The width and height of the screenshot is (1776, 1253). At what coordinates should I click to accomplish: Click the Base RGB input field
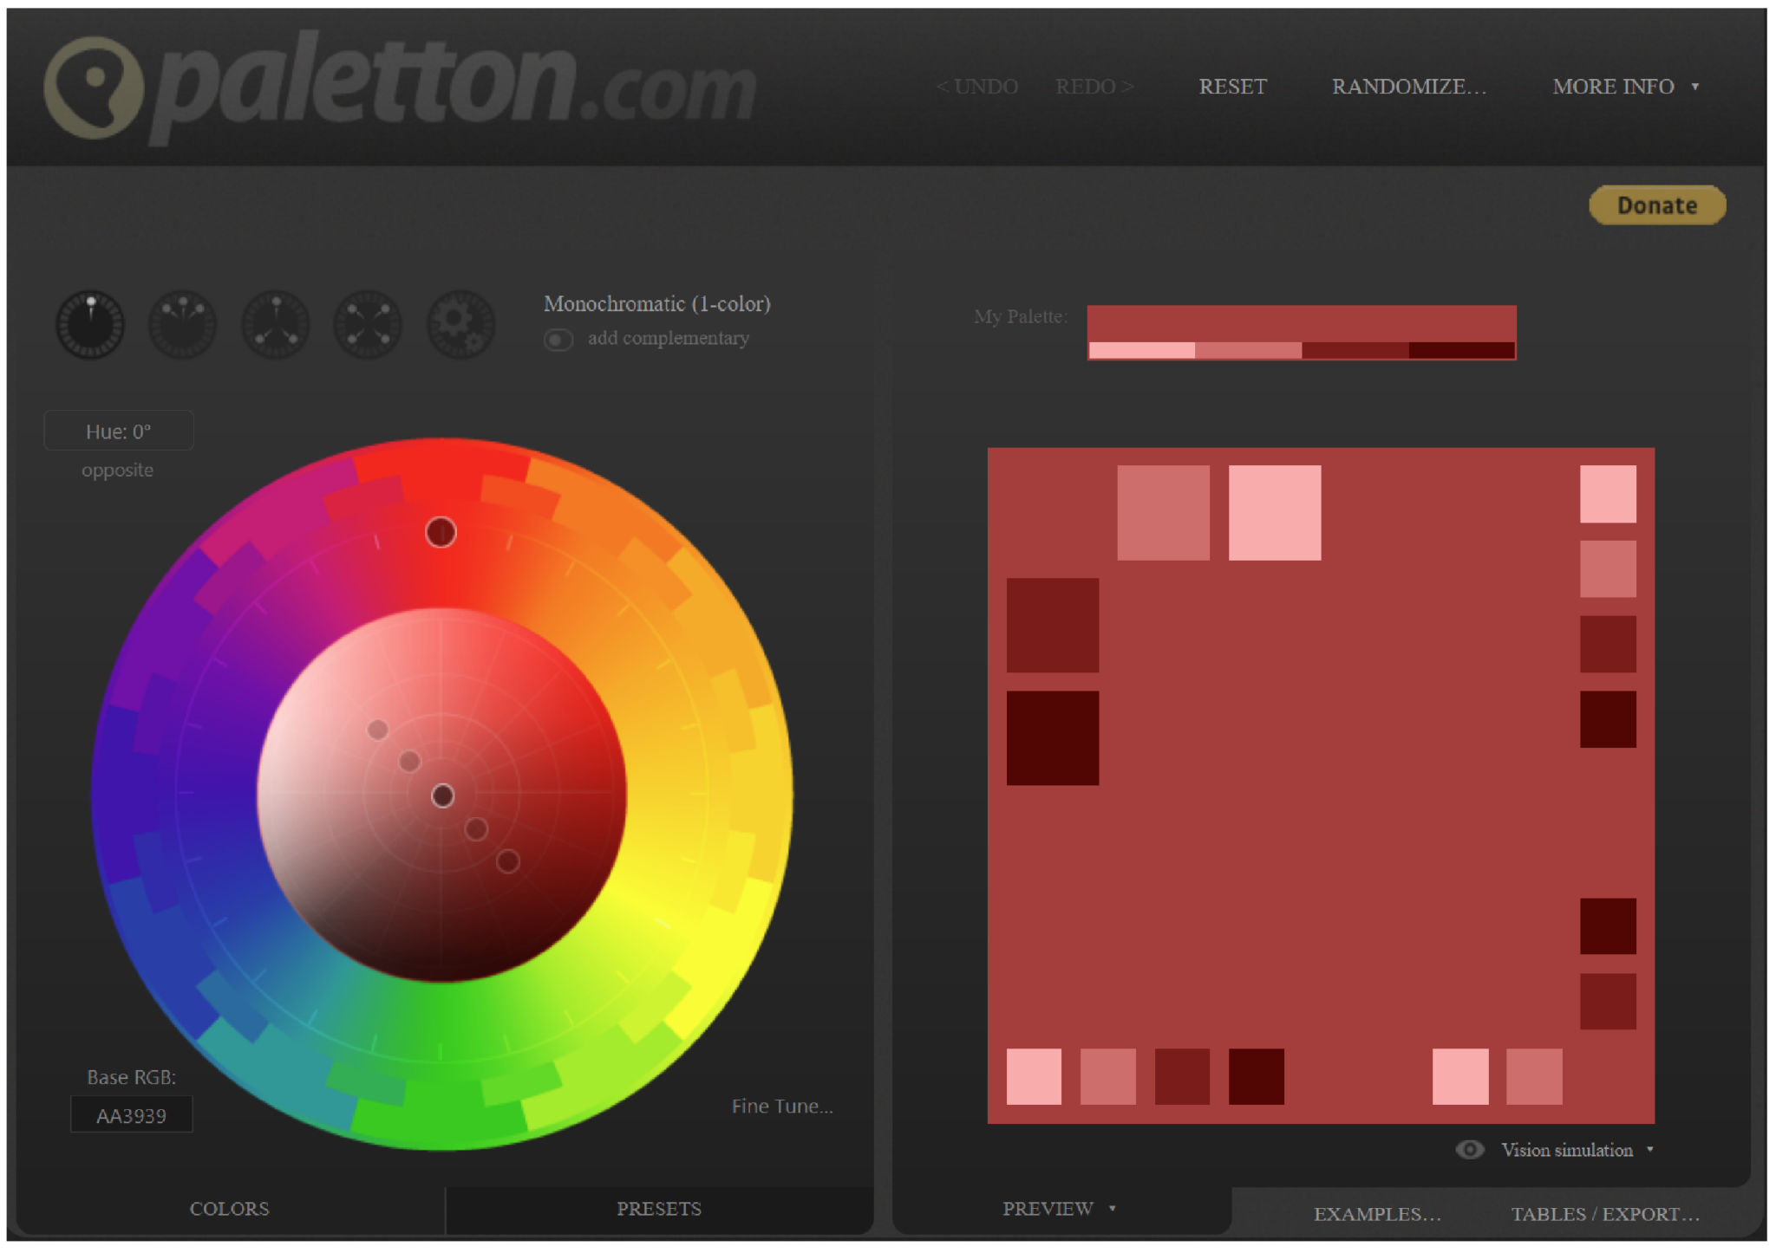131,1114
